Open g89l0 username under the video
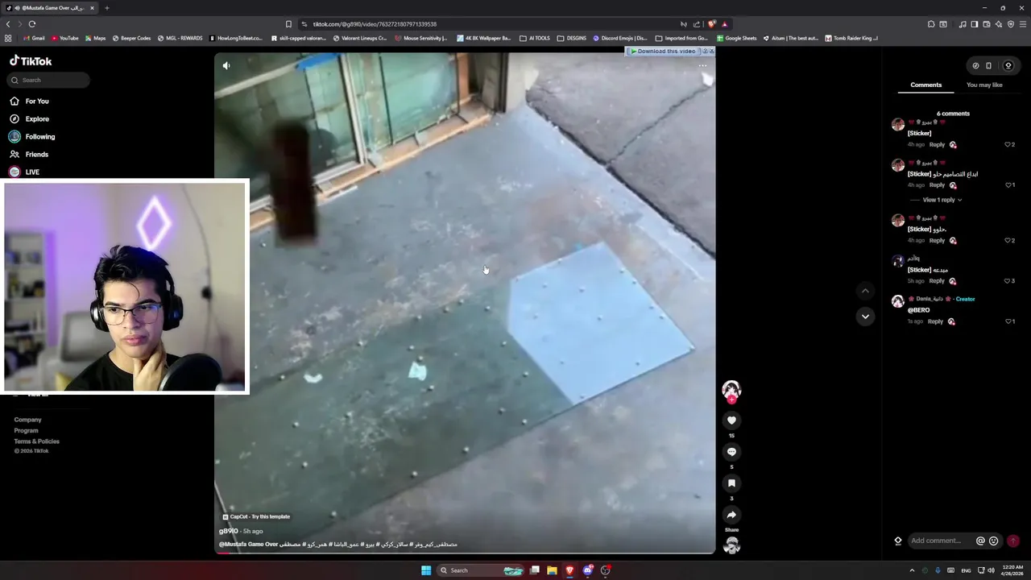 (229, 531)
